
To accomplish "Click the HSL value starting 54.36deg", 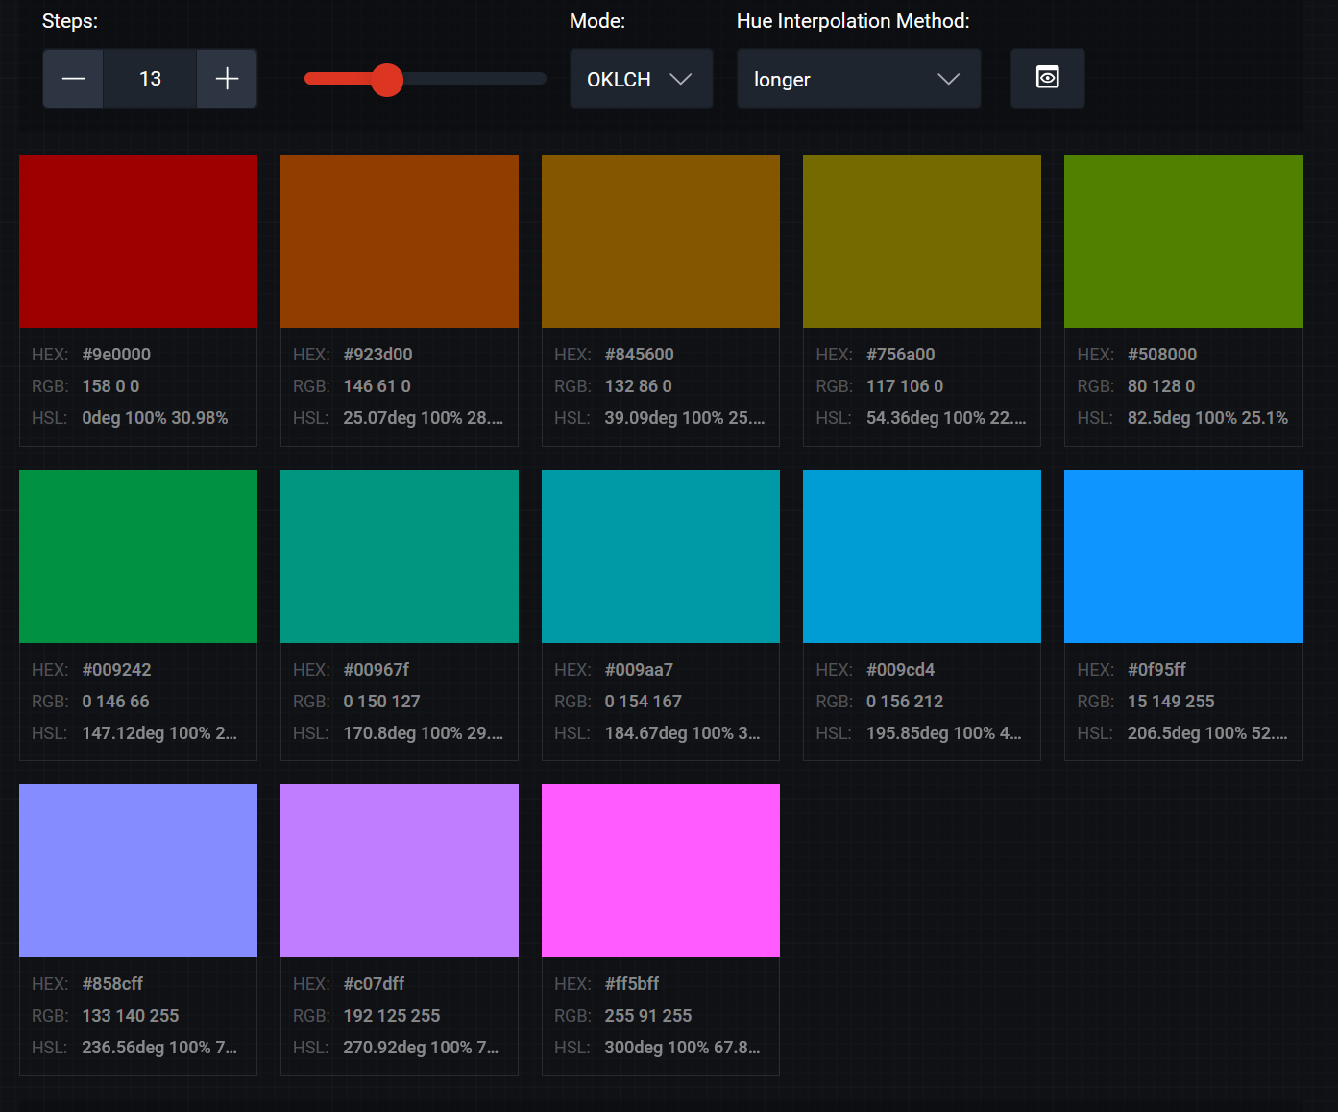I will [946, 418].
